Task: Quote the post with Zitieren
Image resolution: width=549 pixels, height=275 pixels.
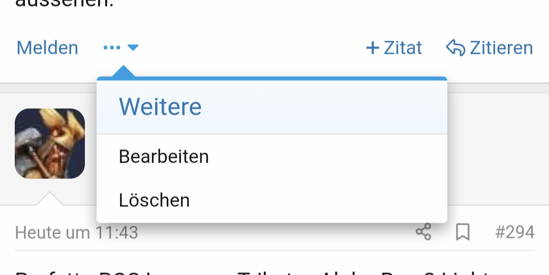Action: coord(501,48)
